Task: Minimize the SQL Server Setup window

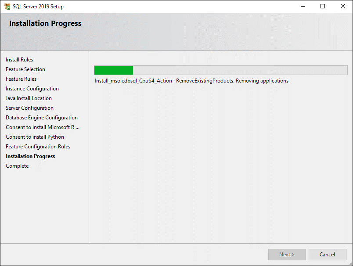Action: click(x=303, y=7)
